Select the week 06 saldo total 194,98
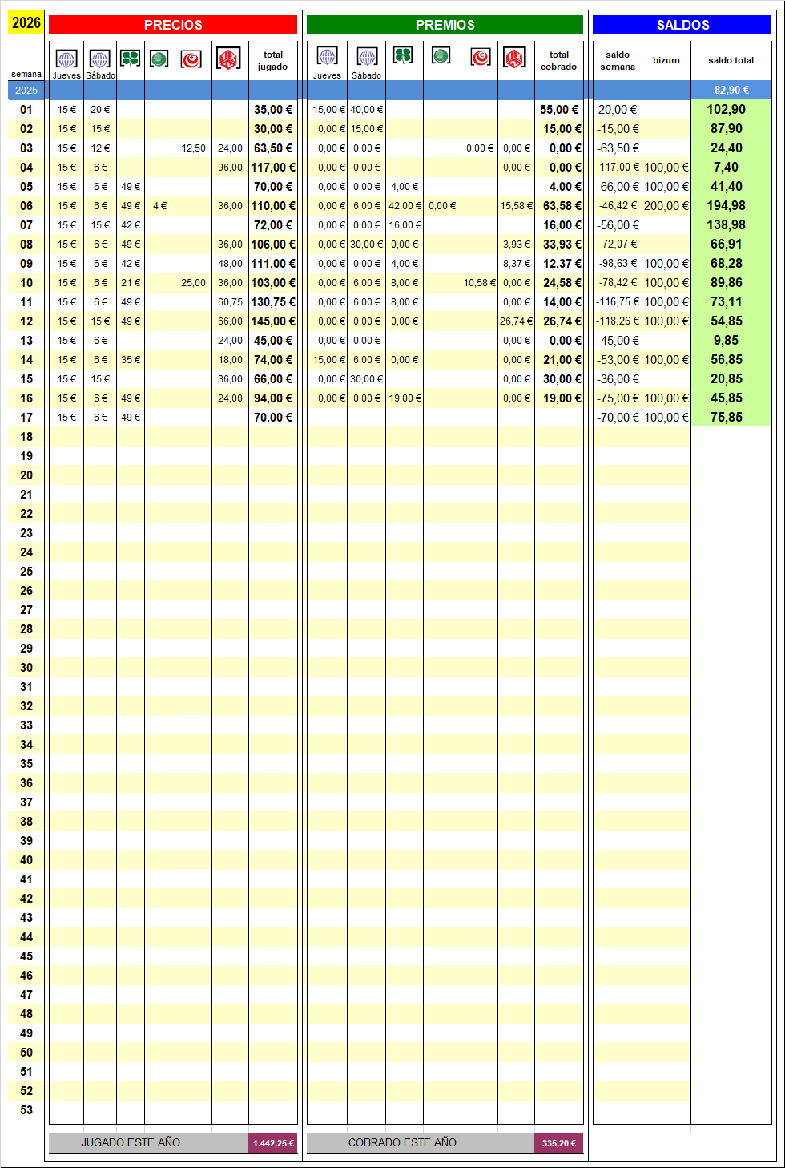The height and width of the screenshot is (1168, 785). (x=726, y=206)
